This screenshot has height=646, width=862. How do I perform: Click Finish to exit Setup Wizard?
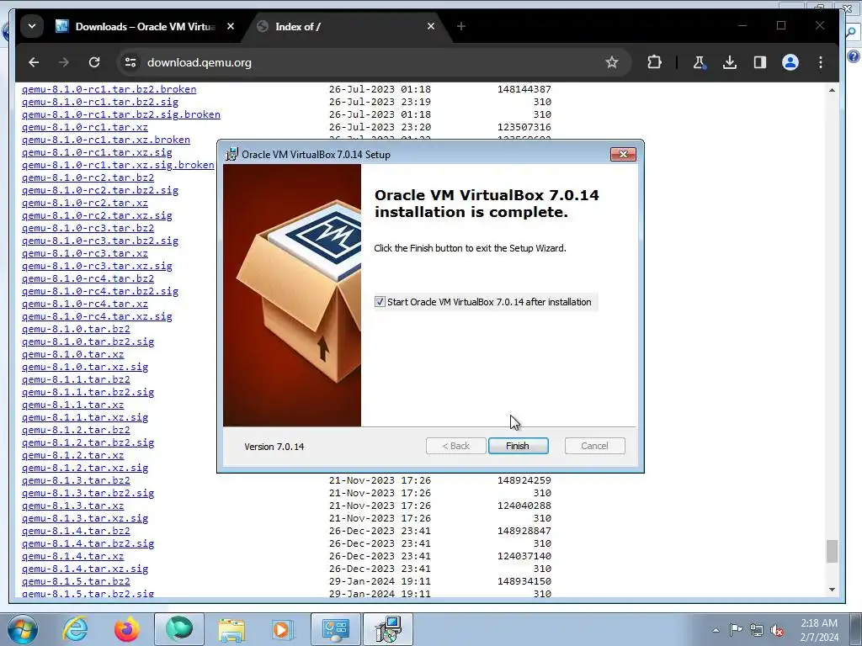coord(518,446)
